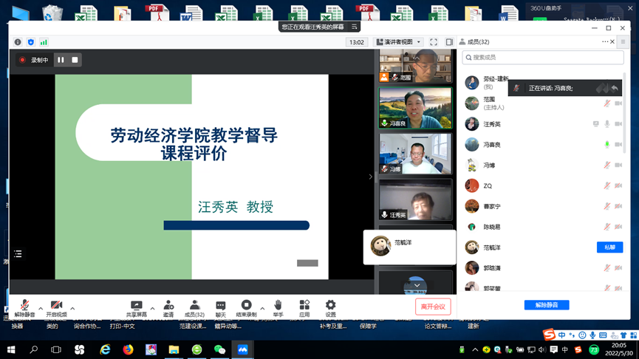Image resolution: width=639 pixels, height=359 pixels.
Task: Click the 解除静音 microphone icon in toolbar
Action: [24, 305]
